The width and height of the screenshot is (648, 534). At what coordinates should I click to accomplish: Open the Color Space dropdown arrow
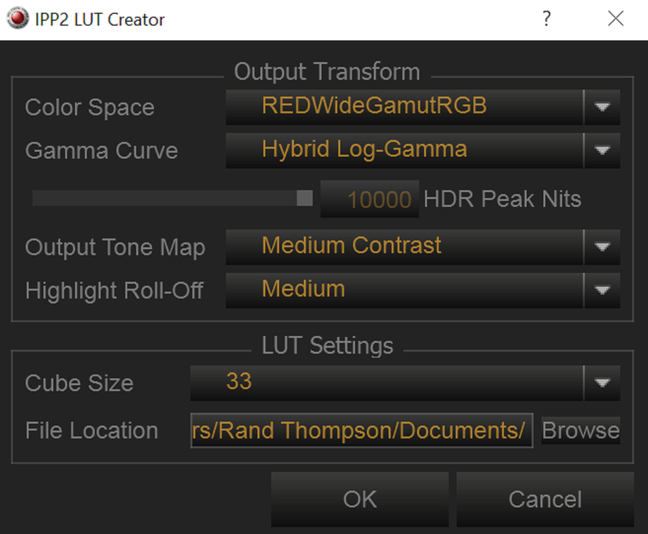tap(602, 107)
